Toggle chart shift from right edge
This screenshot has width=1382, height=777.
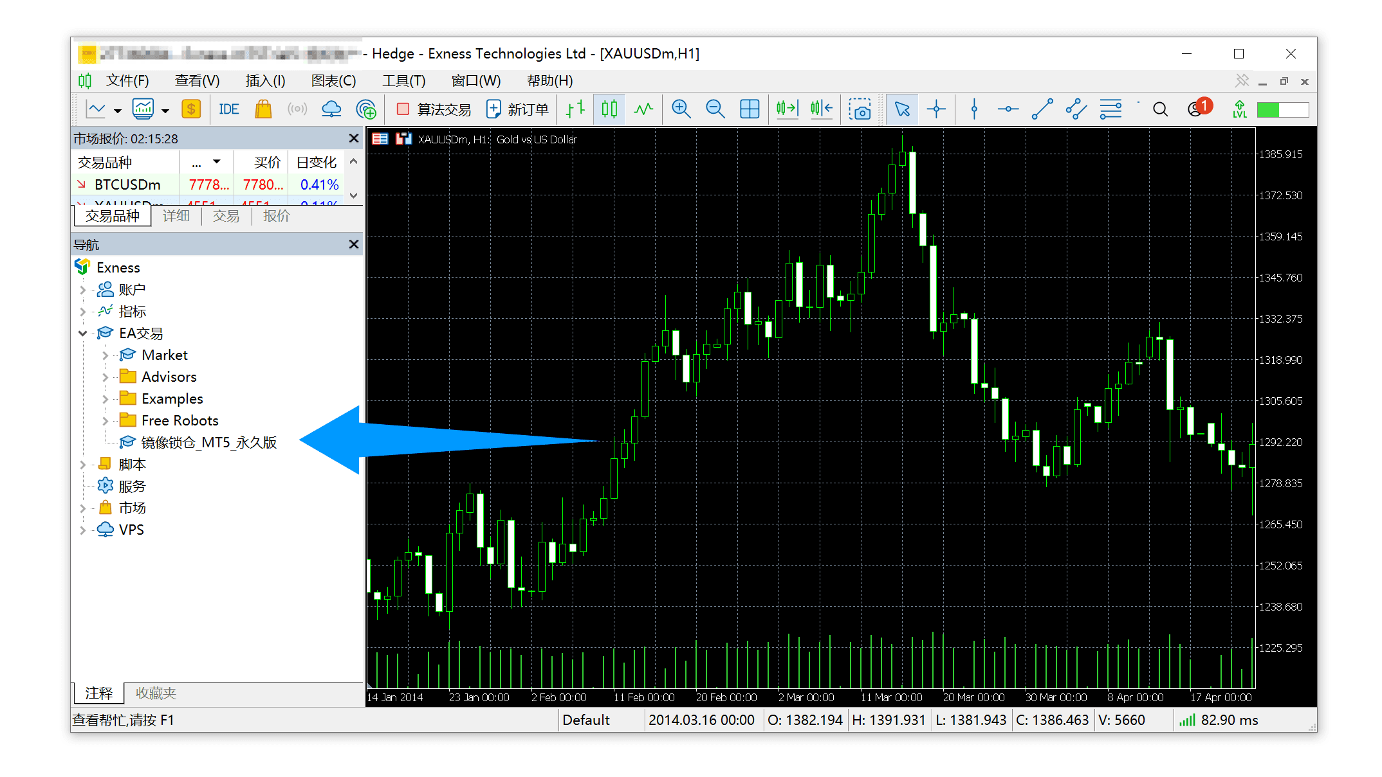pos(822,109)
